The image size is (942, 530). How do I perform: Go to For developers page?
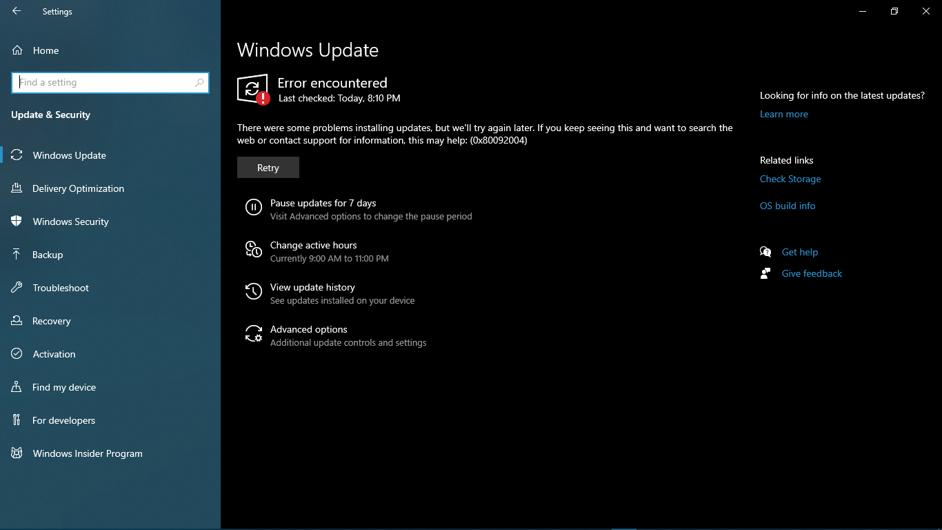click(110, 420)
